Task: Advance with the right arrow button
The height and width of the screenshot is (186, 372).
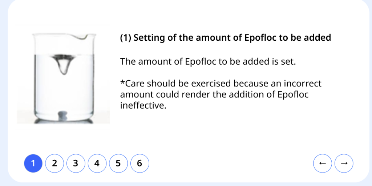Action: tap(344, 163)
